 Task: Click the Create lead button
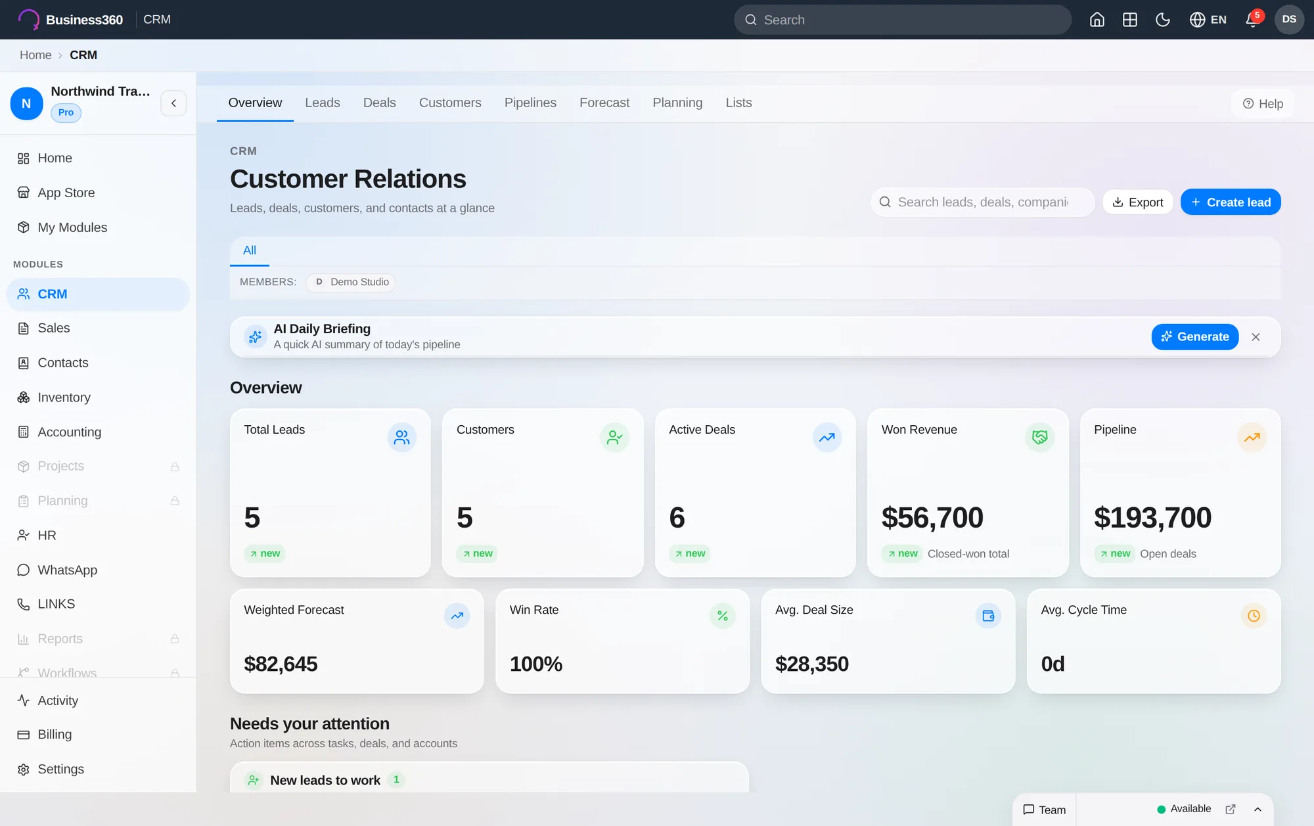(1231, 202)
